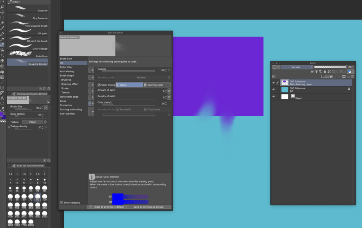362x228 pixels.
Task: Show Density of paint in Tool Property
Action: [90, 97]
